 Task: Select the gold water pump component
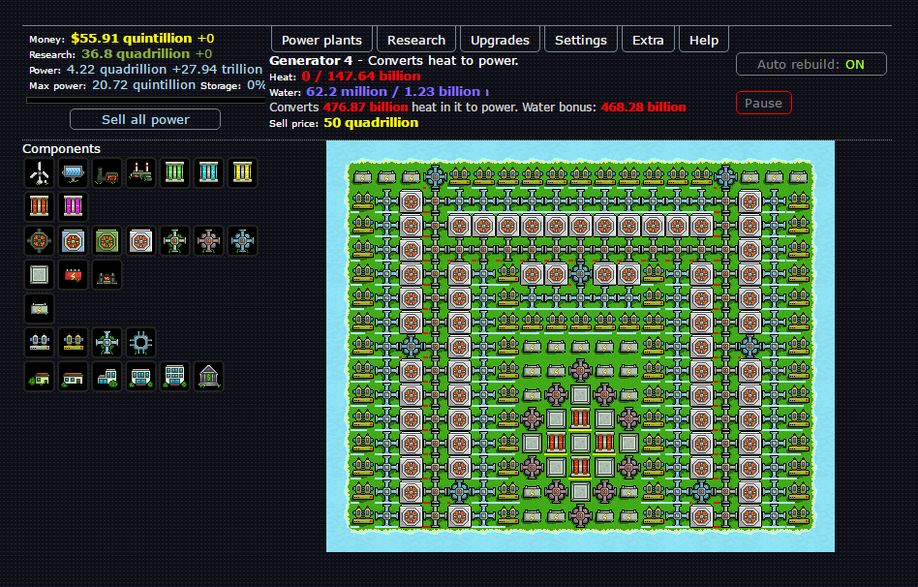74,343
